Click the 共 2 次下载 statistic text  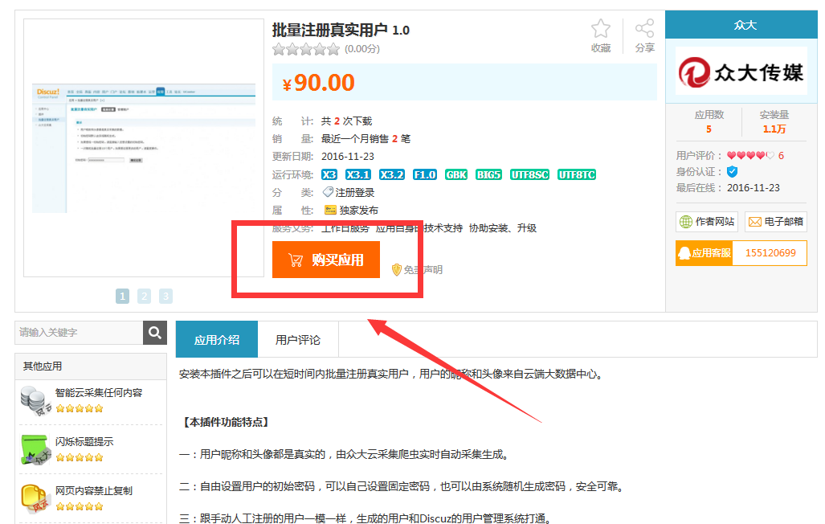pos(347,121)
